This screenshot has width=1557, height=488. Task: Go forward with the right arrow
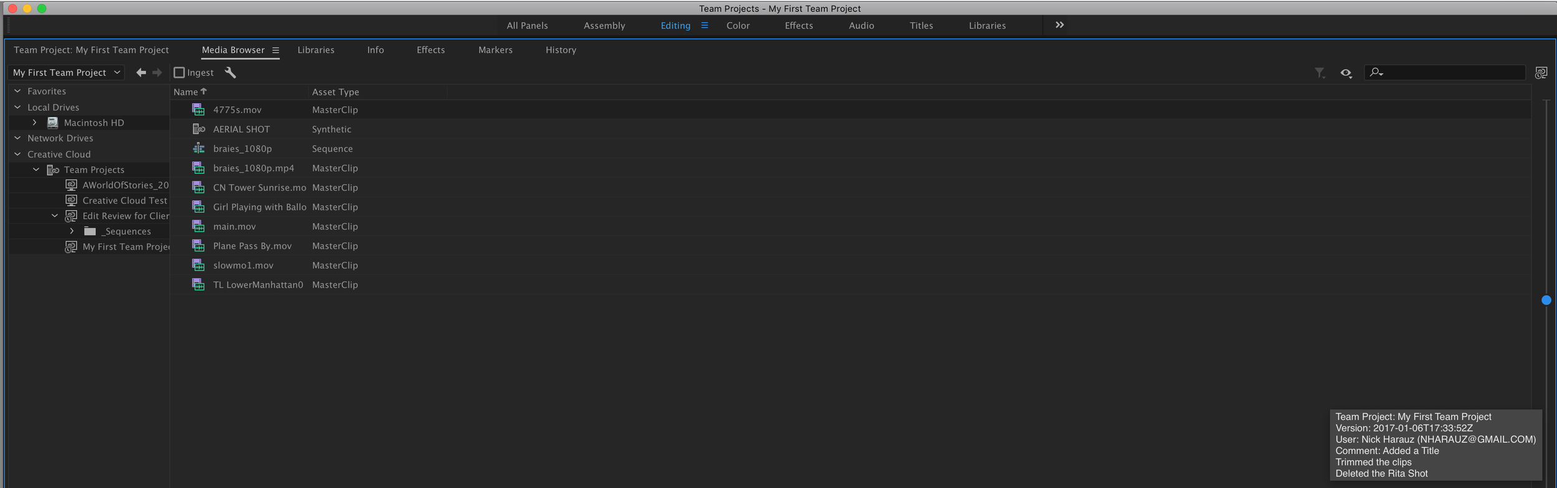click(x=157, y=73)
